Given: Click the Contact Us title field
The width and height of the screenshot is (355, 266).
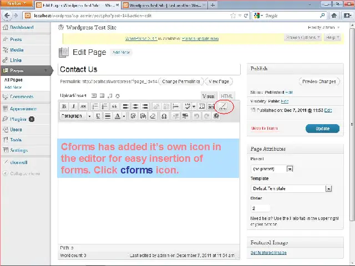Looking at the screenshot, I should (149, 69).
